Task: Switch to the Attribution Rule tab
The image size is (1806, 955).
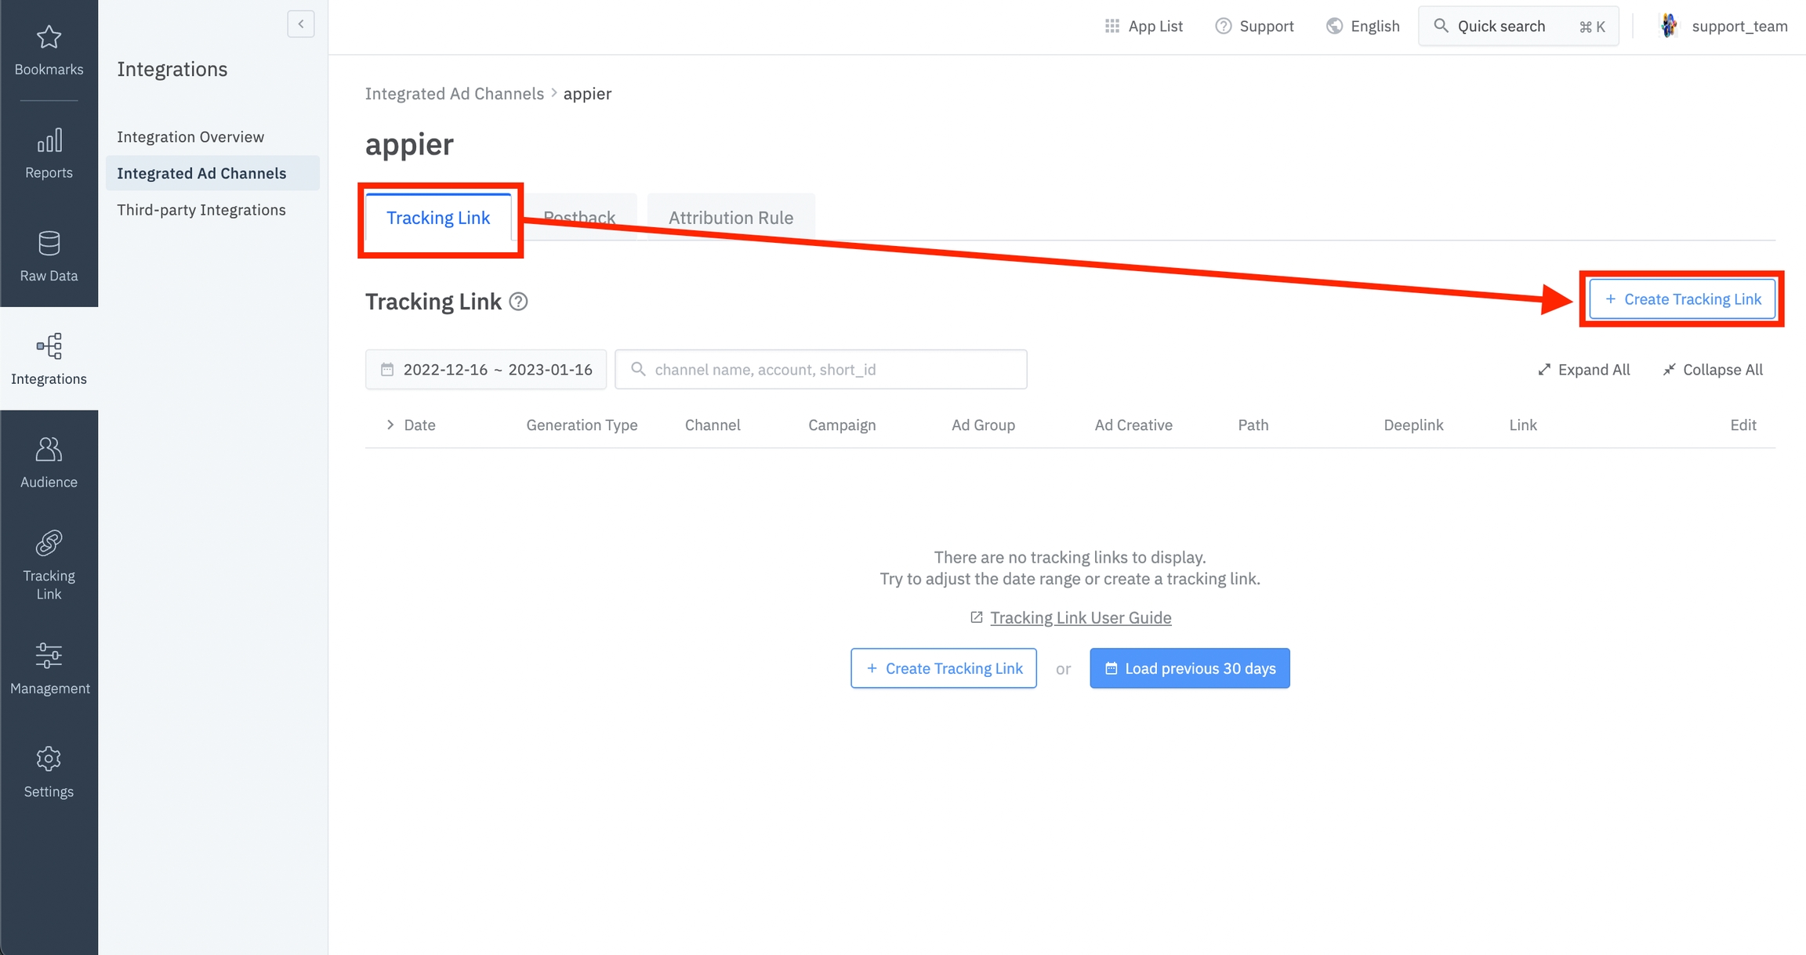Action: point(731,218)
